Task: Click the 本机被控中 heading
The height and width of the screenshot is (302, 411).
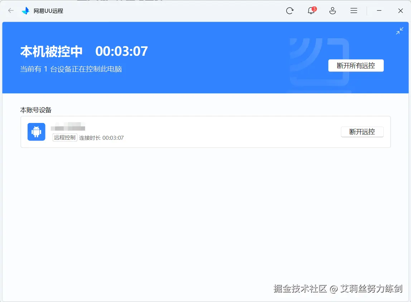Action: click(x=52, y=51)
